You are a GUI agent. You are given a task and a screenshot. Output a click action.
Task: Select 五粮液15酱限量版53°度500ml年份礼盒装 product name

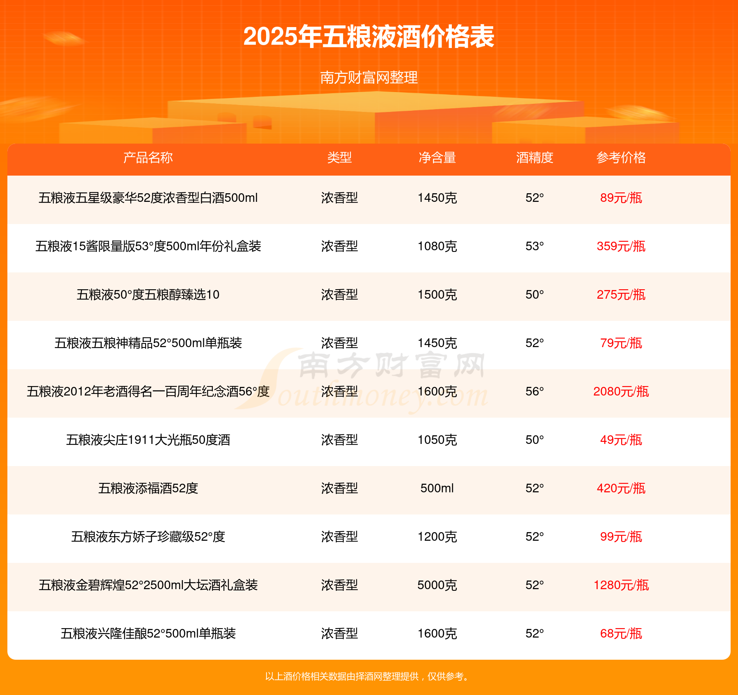[x=148, y=246]
